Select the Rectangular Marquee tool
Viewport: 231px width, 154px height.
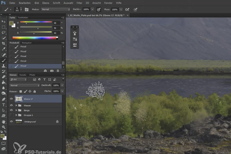tap(3, 27)
